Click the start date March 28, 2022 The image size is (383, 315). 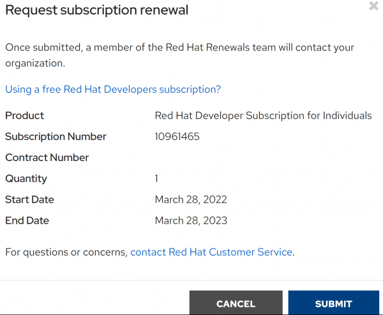coord(191,200)
